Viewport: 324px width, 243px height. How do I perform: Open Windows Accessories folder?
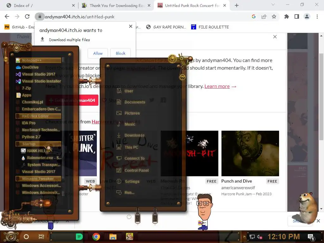[x=38, y=185]
